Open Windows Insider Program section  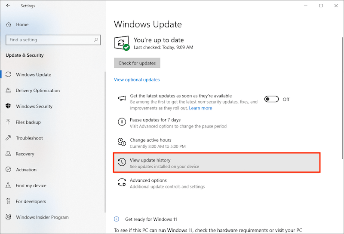point(42,217)
